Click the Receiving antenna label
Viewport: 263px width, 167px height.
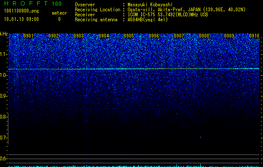pos(96,20)
